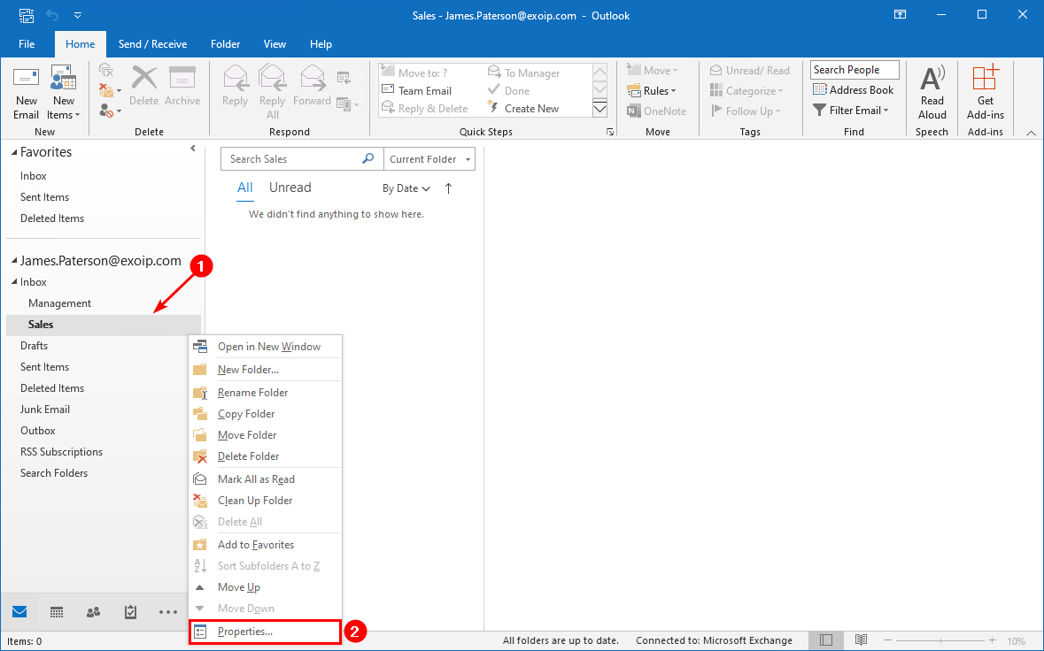Activate Read Aloud speech

932,92
